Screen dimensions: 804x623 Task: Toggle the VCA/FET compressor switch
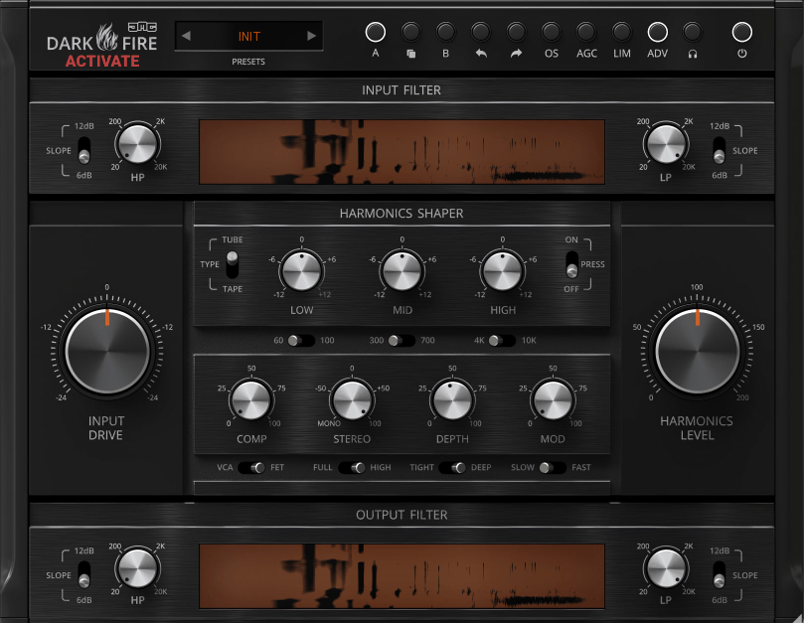click(257, 467)
